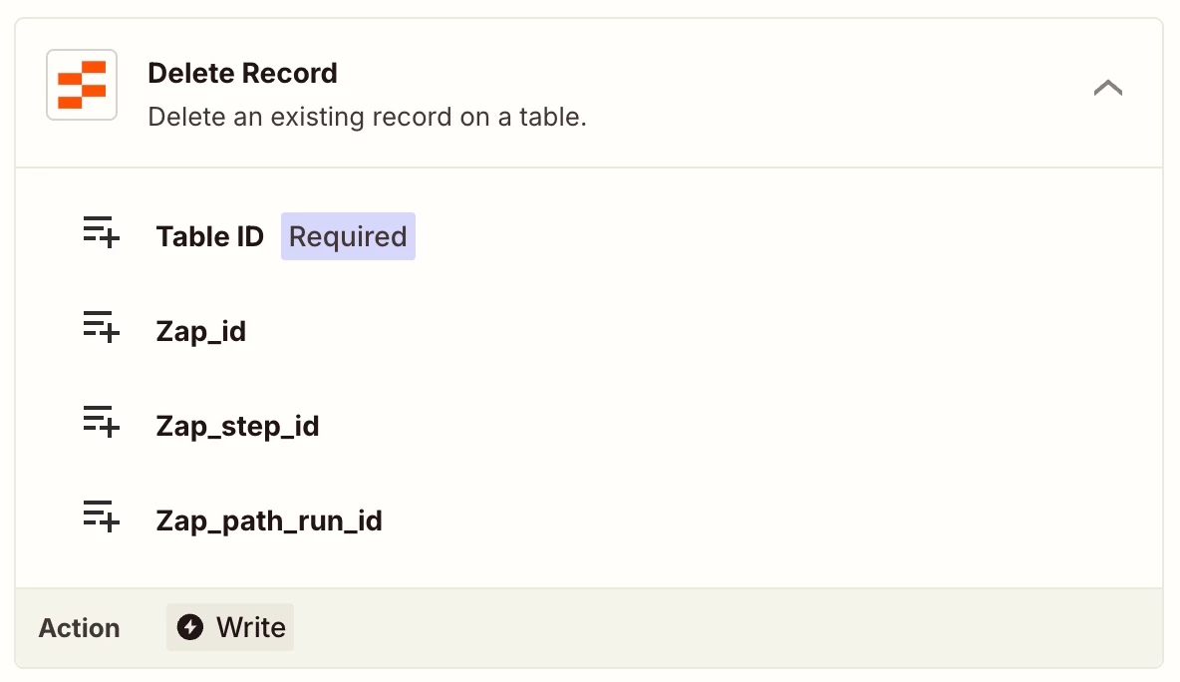
Task: Select the Table ID field label
Action: pyautogui.click(x=210, y=236)
